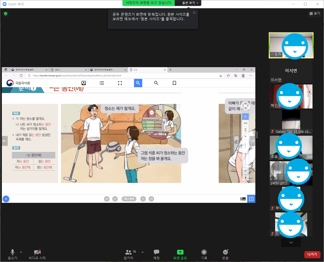This screenshot has height=262, width=324.
Task: Select yanbi yin's video thumbnail
Action: [x=291, y=173]
